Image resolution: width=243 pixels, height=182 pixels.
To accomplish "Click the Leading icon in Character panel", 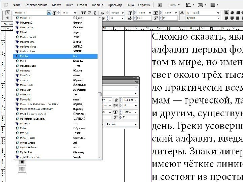I will point(116,100).
